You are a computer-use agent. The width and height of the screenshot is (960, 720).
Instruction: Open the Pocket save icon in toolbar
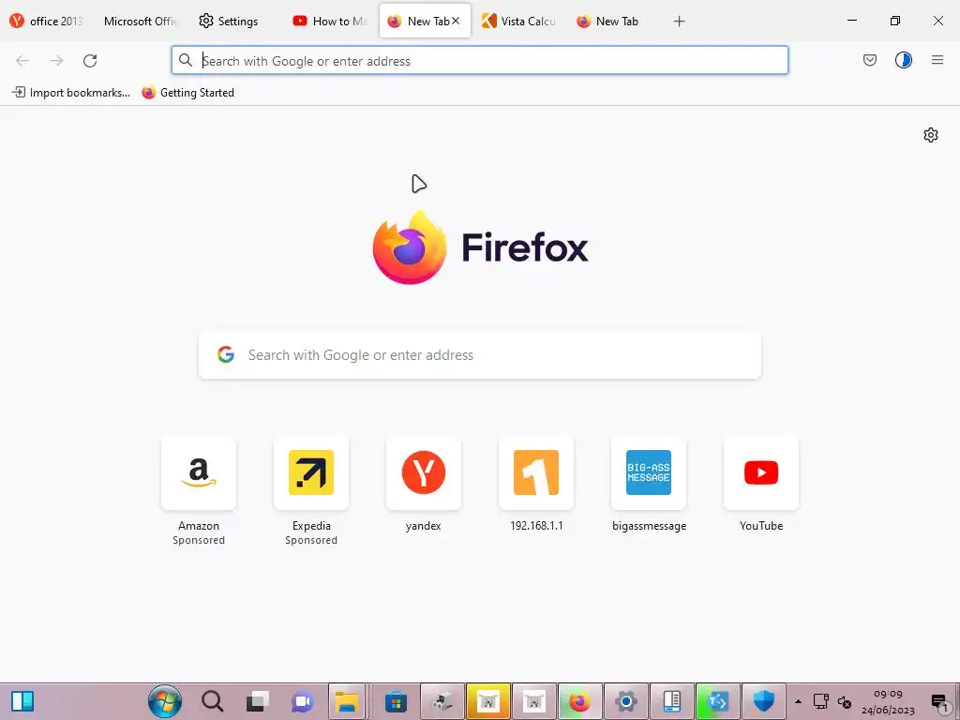tap(869, 60)
